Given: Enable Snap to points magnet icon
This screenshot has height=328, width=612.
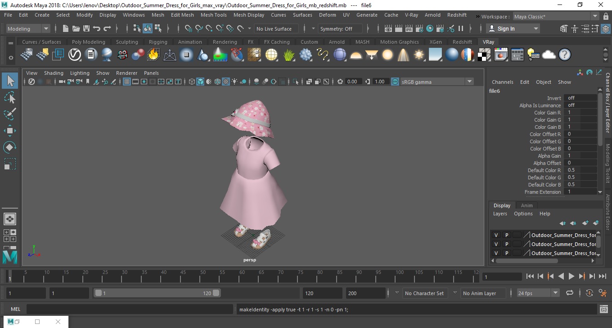Looking at the screenshot, I should click(x=209, y=28).
